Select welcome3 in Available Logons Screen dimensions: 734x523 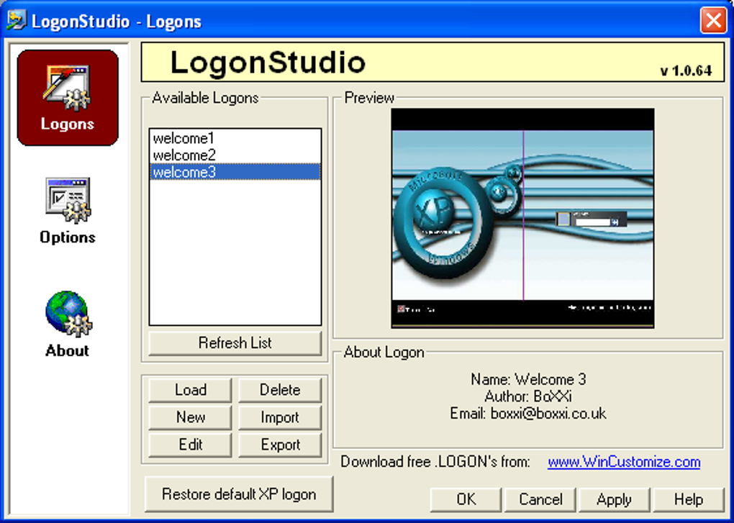pos(235,172)
